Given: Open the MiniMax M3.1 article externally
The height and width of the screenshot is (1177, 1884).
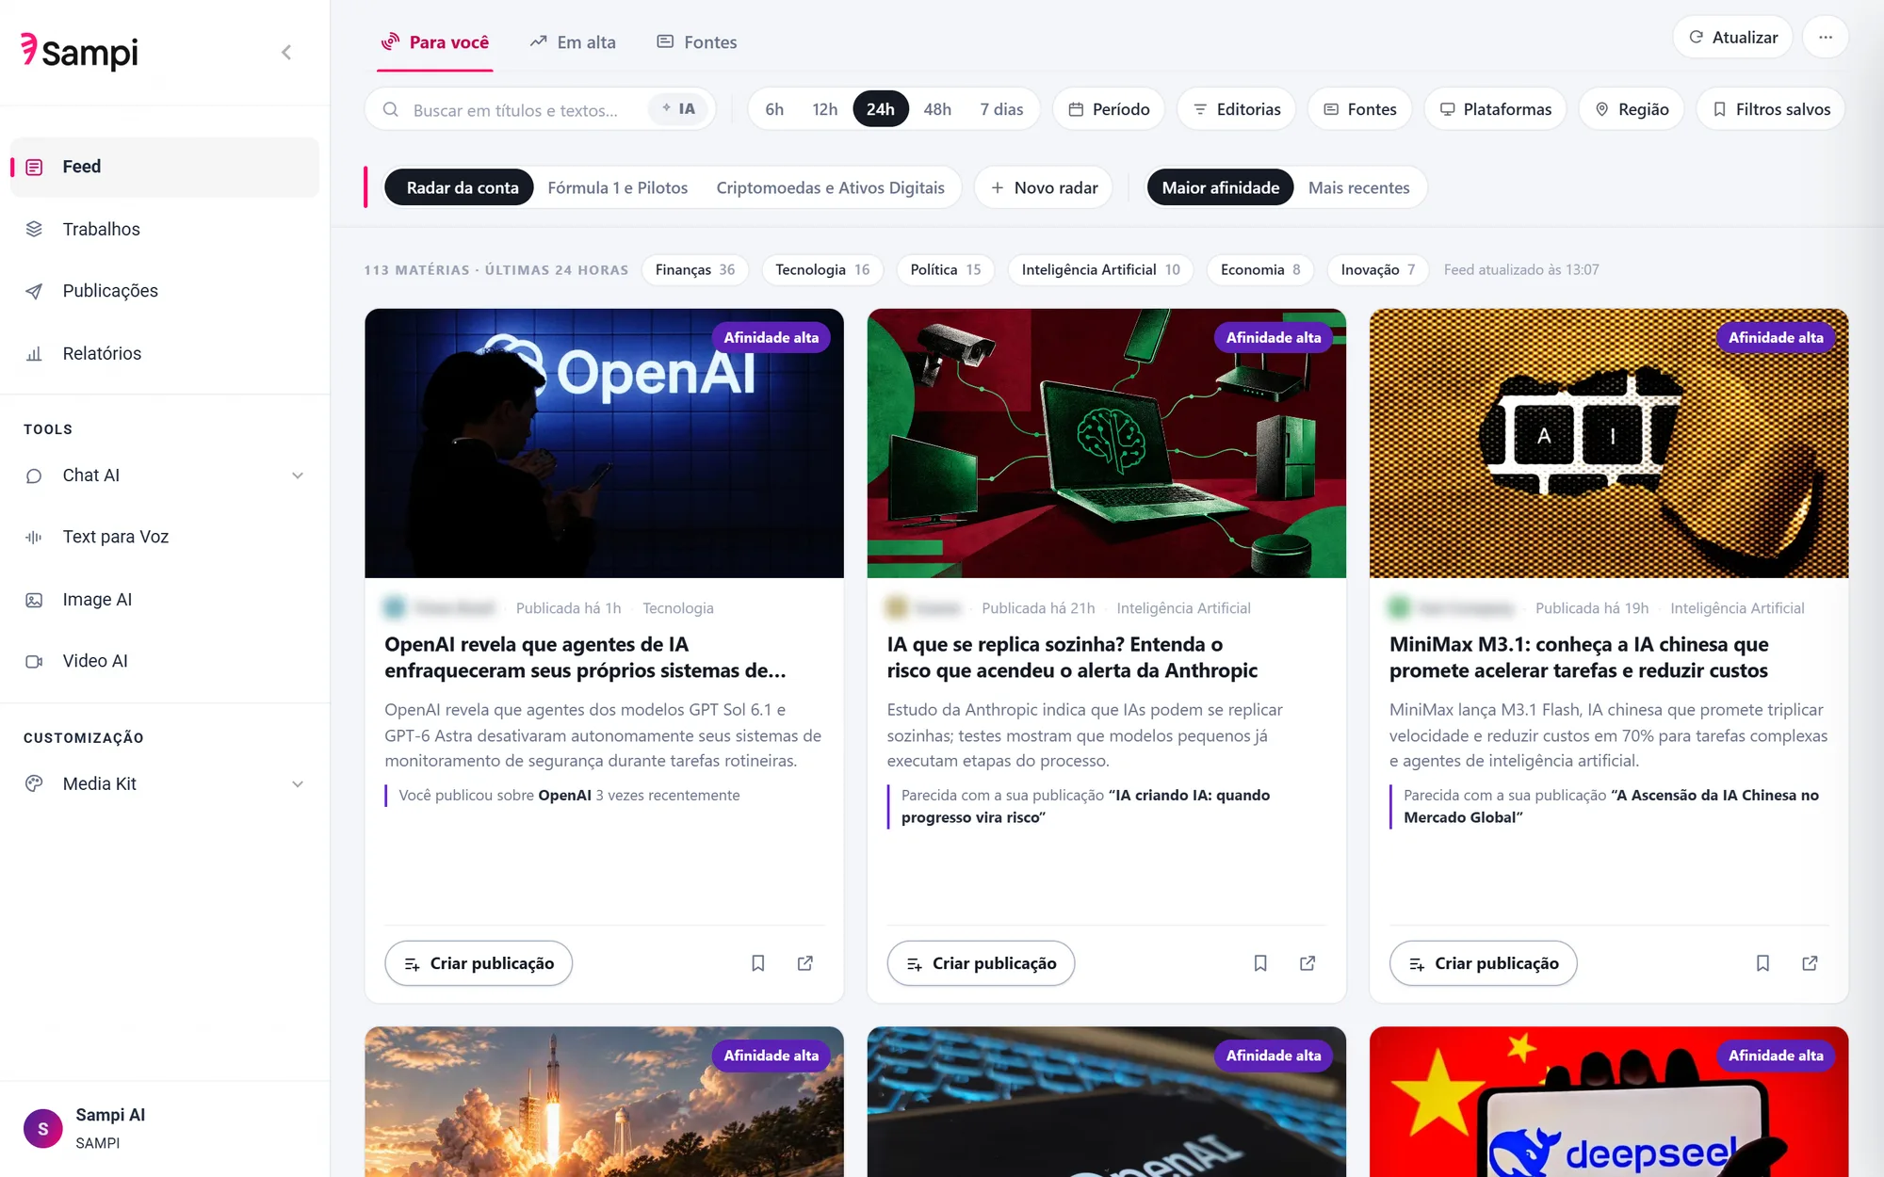Looking at the screenshot, I should pos(1810,963).
